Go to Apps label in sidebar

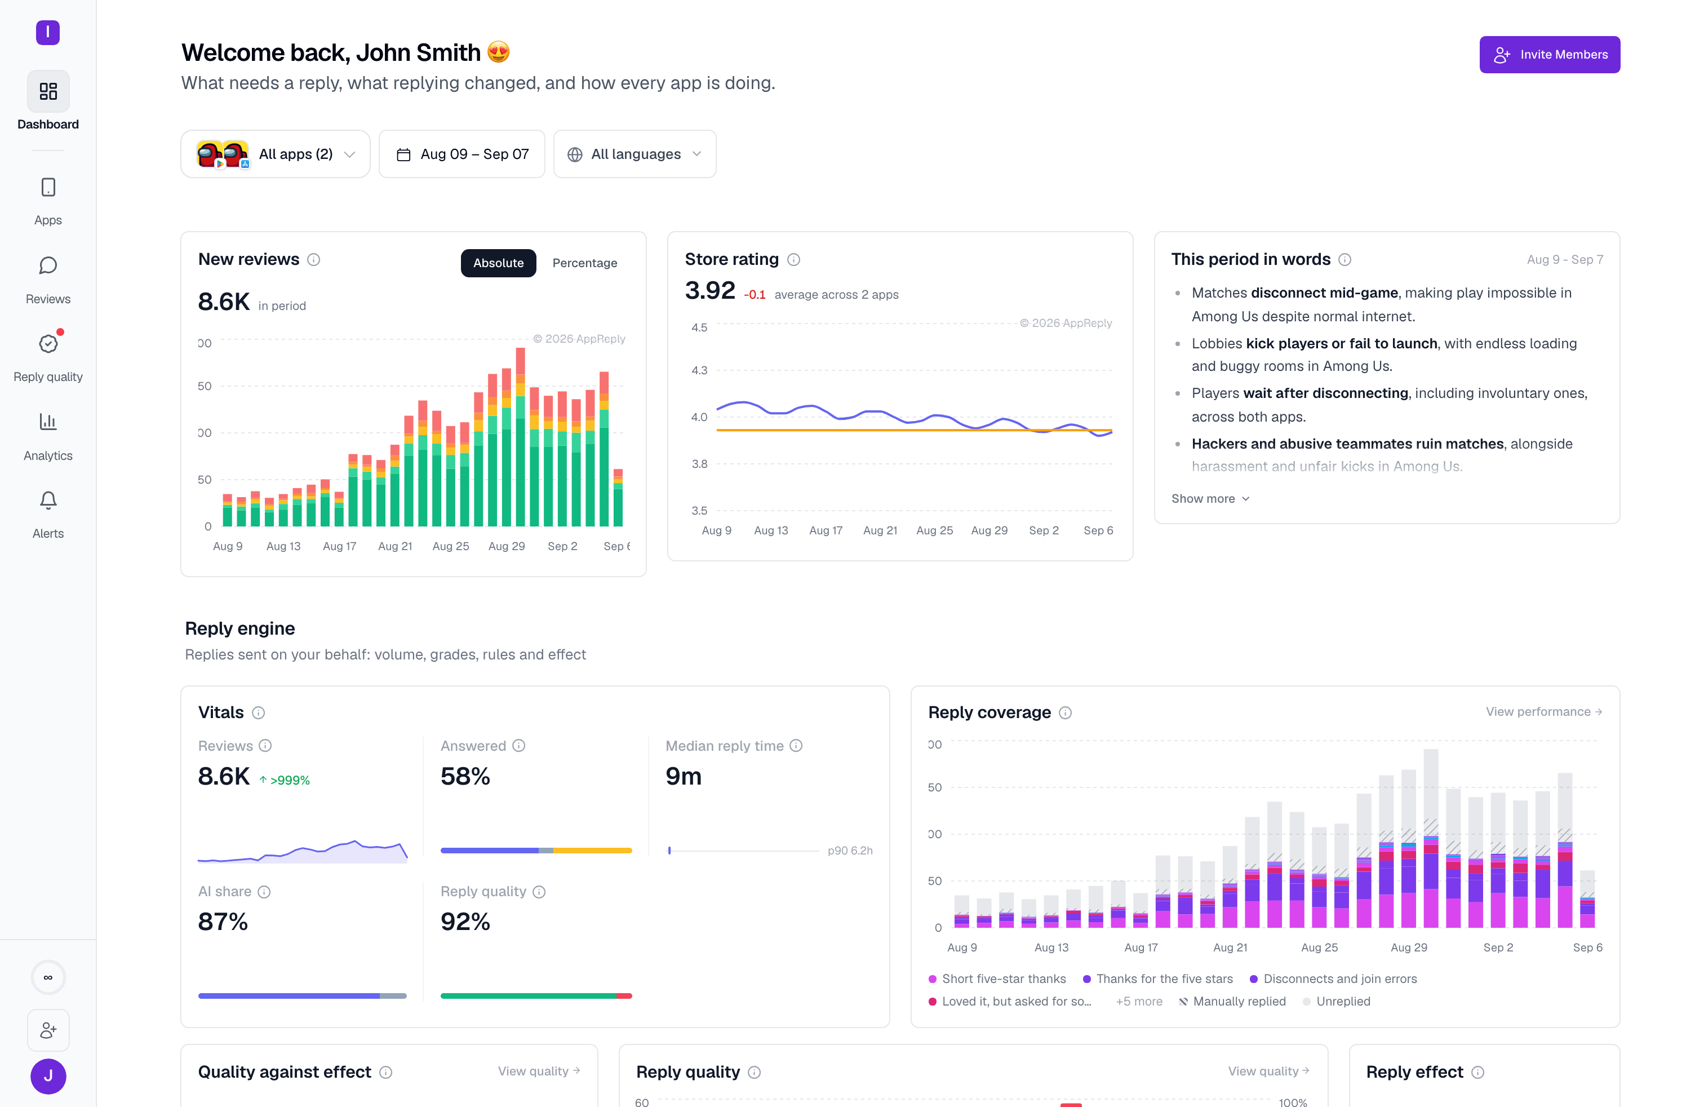pos(48,220)
